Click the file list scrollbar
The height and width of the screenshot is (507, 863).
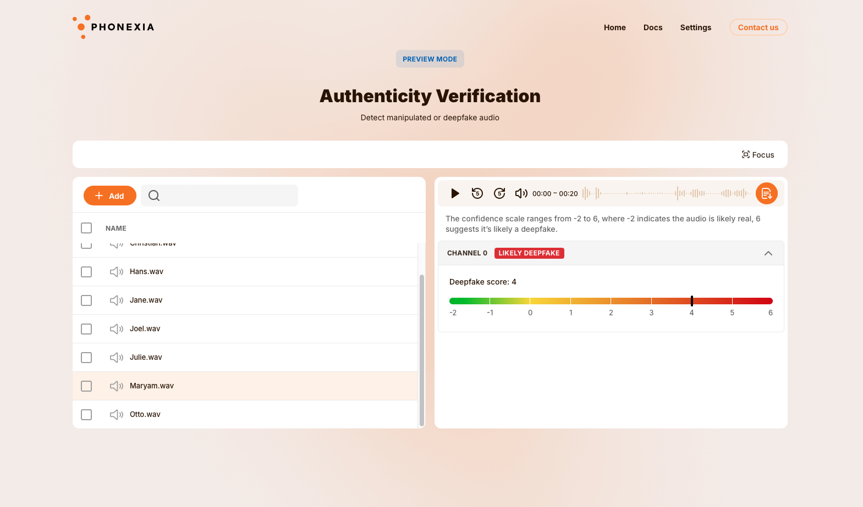pyautogui.click(x=422, y=350)
